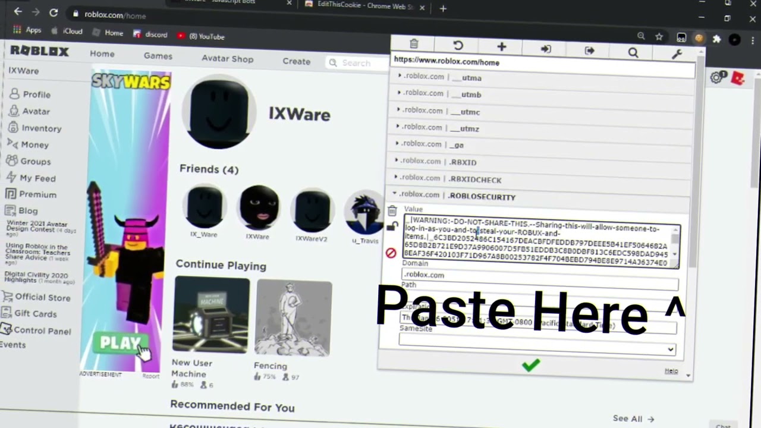Open Premium in the sidebar
The width and height of the screenshot is (761, 428).
pos(31,194)
